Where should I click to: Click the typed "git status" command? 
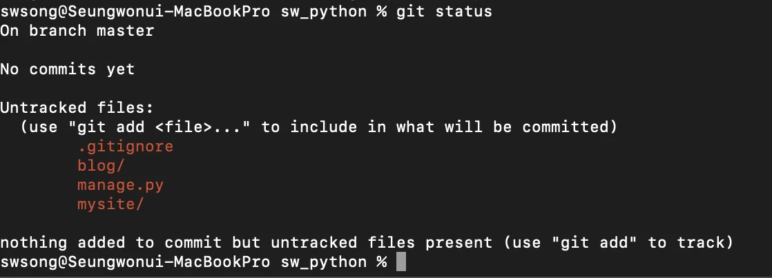coord(444,12)
